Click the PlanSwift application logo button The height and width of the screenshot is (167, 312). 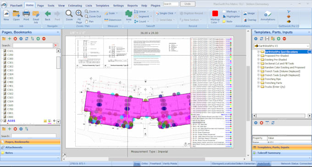tap(4, 5)
